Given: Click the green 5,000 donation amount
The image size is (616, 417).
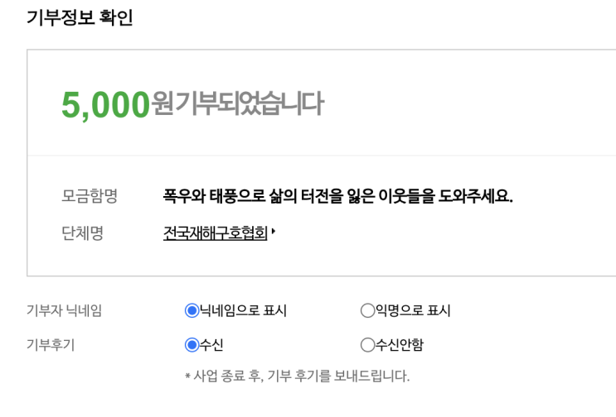Looking at the screenshot, I should tap(105, 105).
